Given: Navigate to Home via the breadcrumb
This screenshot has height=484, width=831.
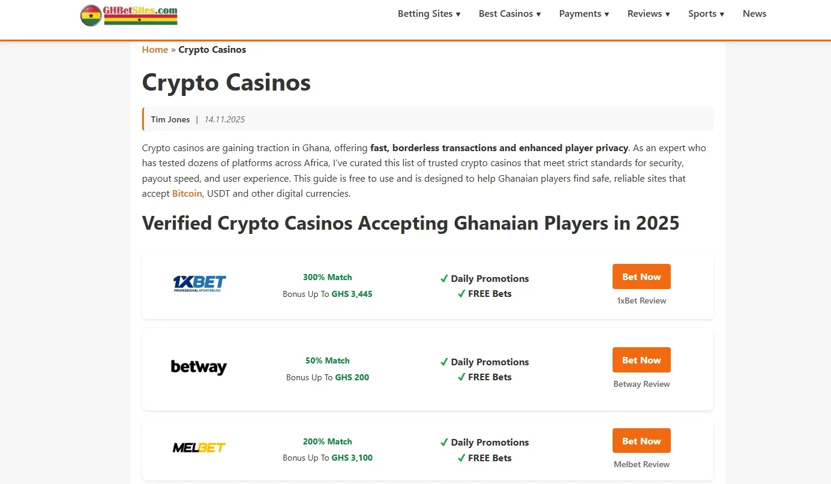Looking at the screenshot, I should (x=155, y=49).
